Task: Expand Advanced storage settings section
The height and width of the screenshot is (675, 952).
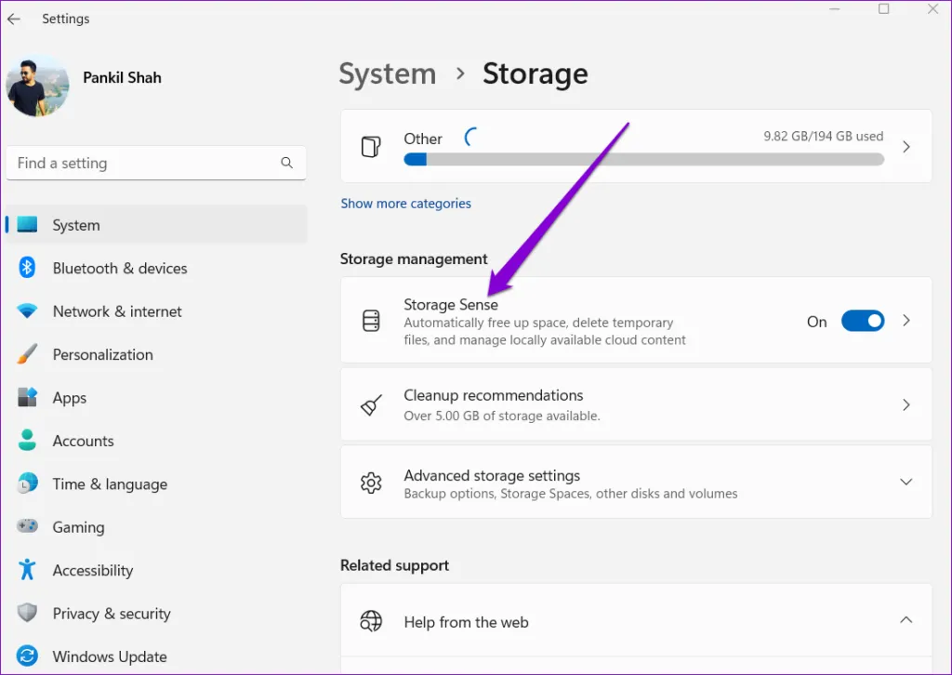Action: (x=906, y=482)
